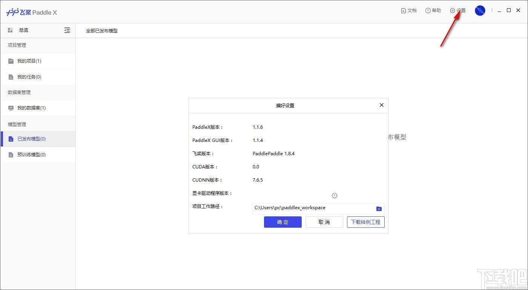Click the GUI version value 1.1.4

pos(258,140)
